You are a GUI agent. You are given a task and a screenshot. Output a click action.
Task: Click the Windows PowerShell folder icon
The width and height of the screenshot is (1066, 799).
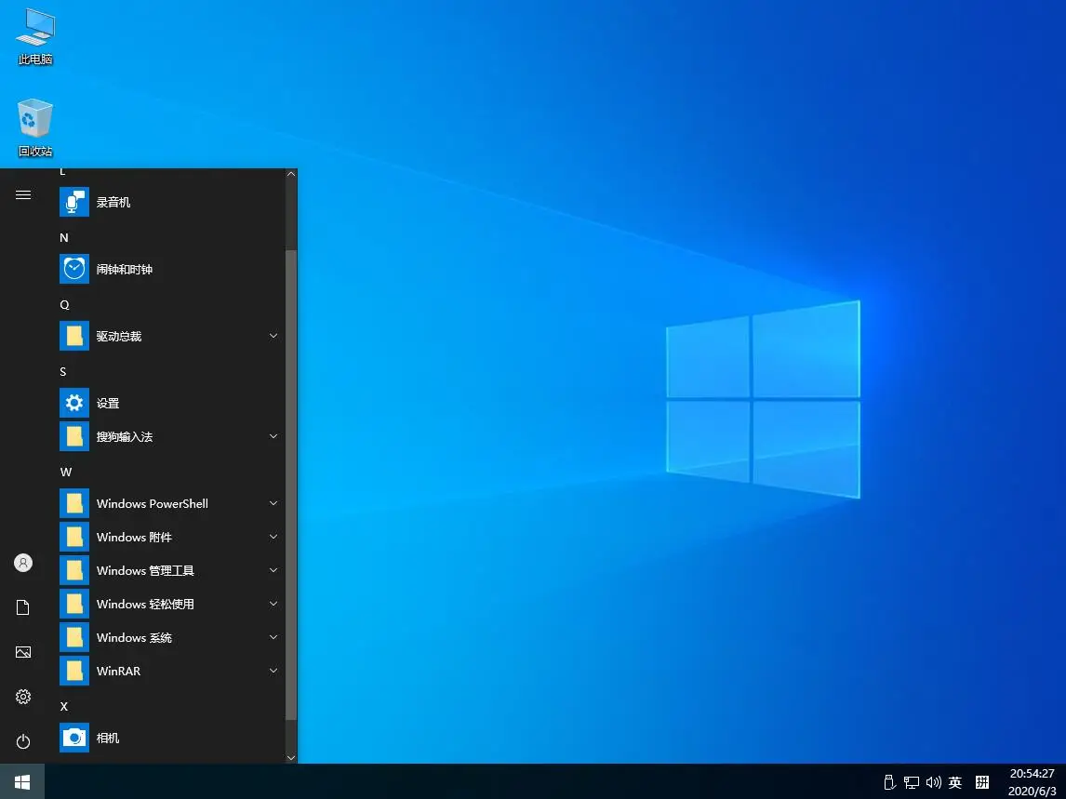74,503
